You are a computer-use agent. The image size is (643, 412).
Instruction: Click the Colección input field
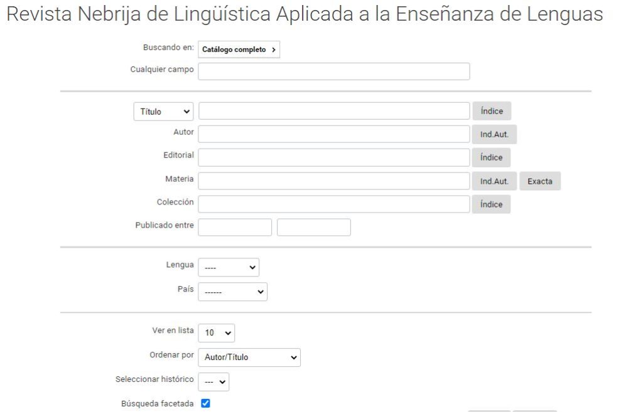tap(334, 204)
